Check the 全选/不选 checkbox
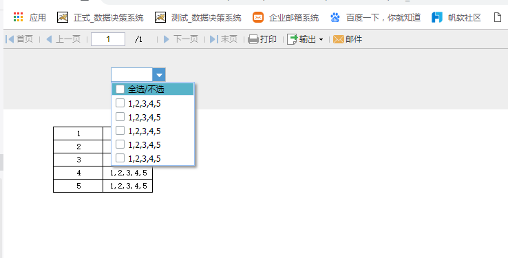The width and height of the screenshot is (508, 258). pos(120,89)
